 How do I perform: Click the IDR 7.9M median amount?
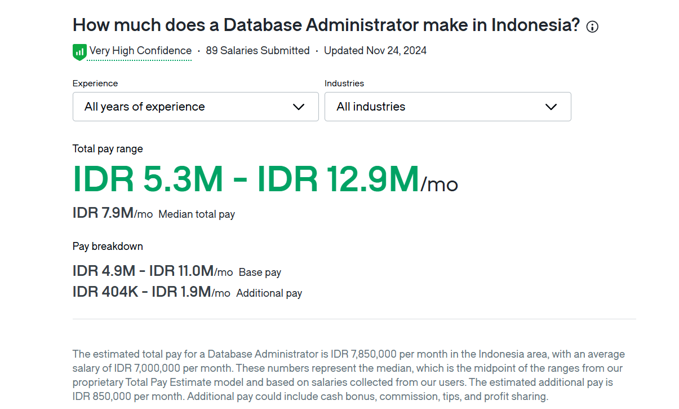click(103, 213)
